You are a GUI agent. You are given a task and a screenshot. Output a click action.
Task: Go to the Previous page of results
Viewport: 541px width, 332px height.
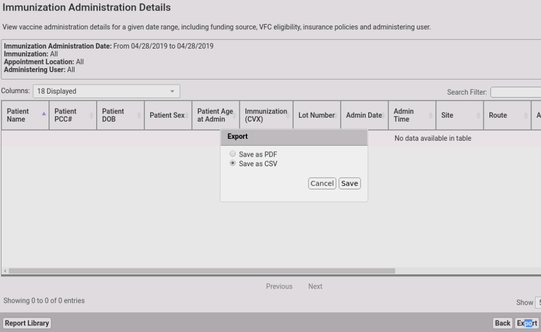pyautogui.click(x=279, y=286)
